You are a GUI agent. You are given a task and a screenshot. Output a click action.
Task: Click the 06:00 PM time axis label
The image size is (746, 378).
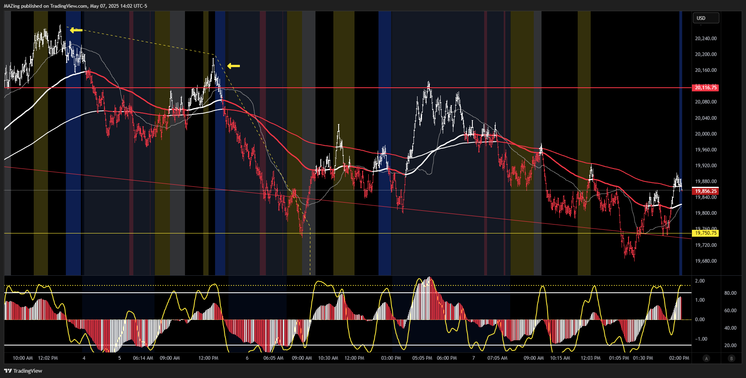coord(447,358)
